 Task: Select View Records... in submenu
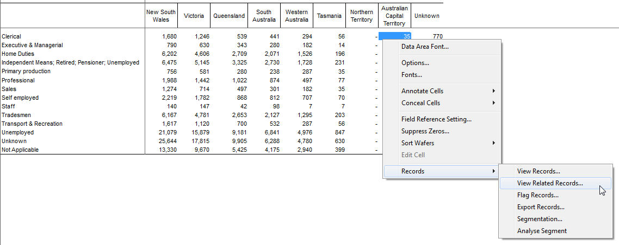pos(538,171)
